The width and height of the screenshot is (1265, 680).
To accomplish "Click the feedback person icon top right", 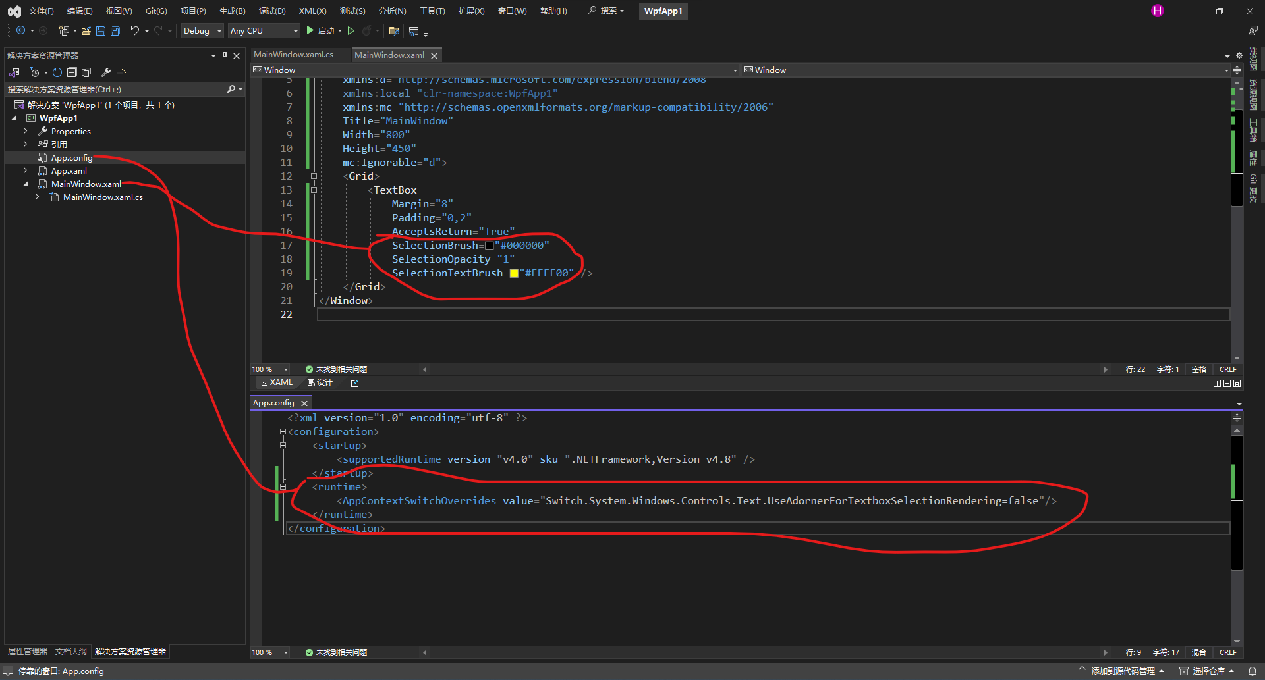I will point(1252,30).
